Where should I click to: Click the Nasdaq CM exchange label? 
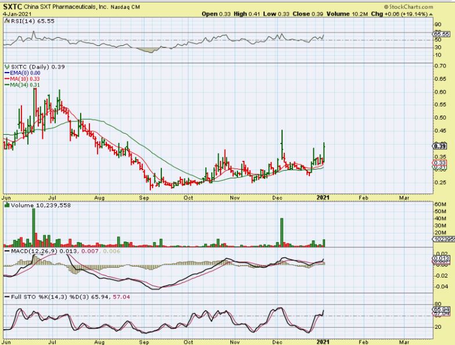(125, 7)
